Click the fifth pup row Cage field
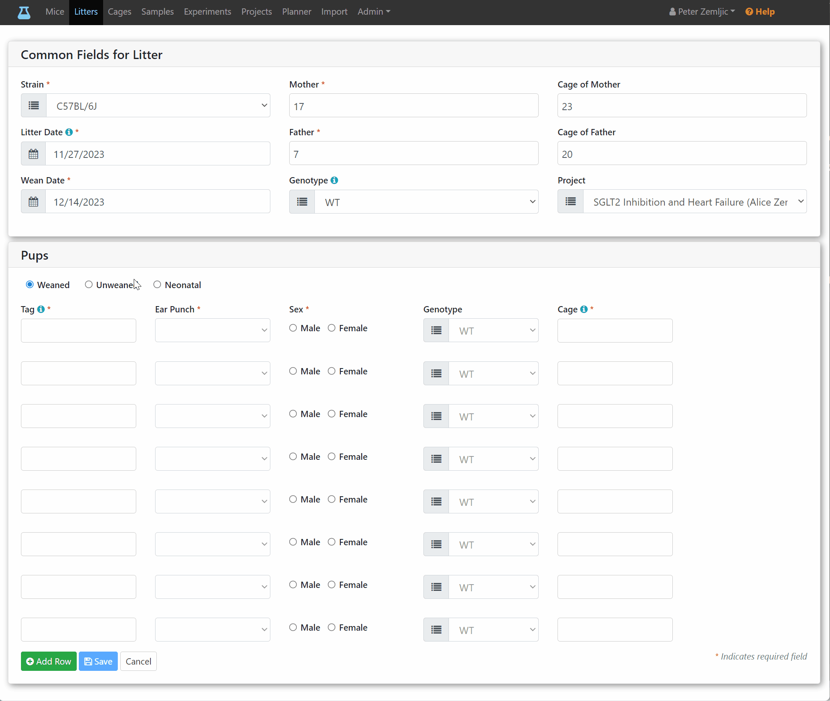 (x=615, y=502)
